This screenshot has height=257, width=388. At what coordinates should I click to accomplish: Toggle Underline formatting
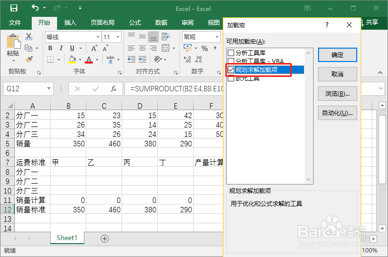[72, 48]
